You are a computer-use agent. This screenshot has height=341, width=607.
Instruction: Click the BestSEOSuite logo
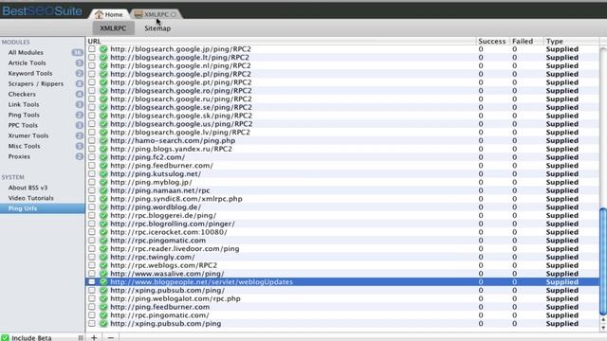point(42,10)
